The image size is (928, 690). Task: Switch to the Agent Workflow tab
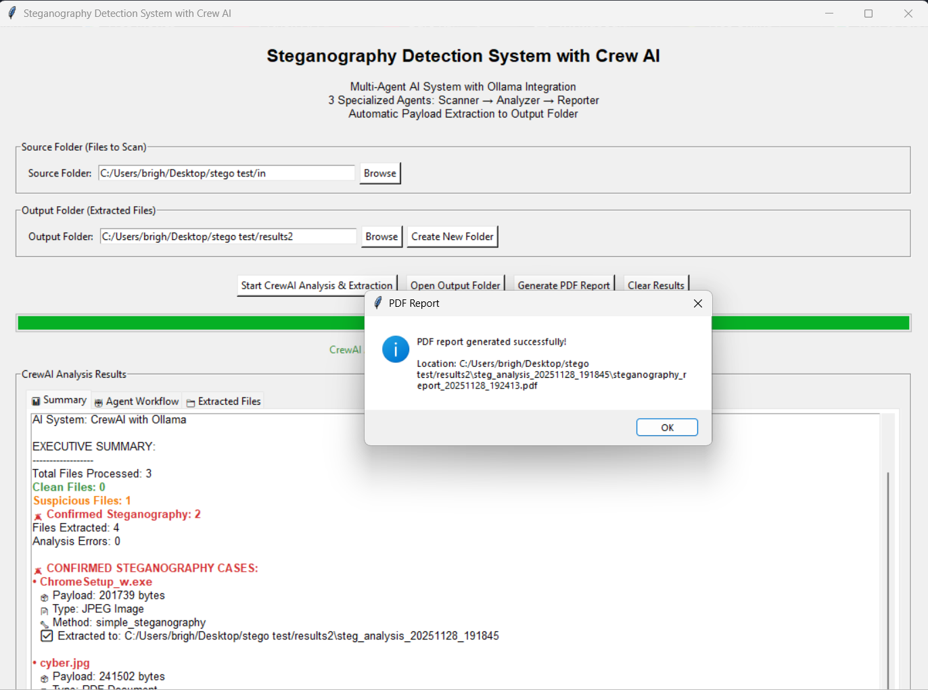[x=137, y=401]
